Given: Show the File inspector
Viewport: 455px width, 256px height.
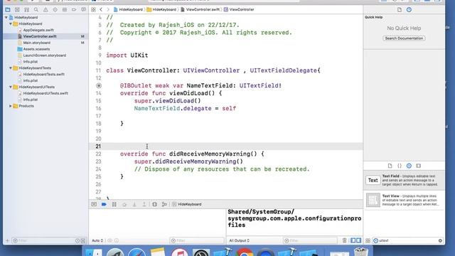Looking at the screenshot, I should click(400, 9).
